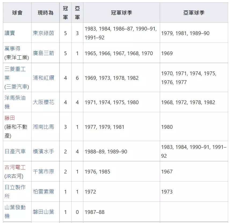The width and height of the screenshot is (230, 223).
Task: Open the 浦和紅鑽 link
Action: pos(43,78)
